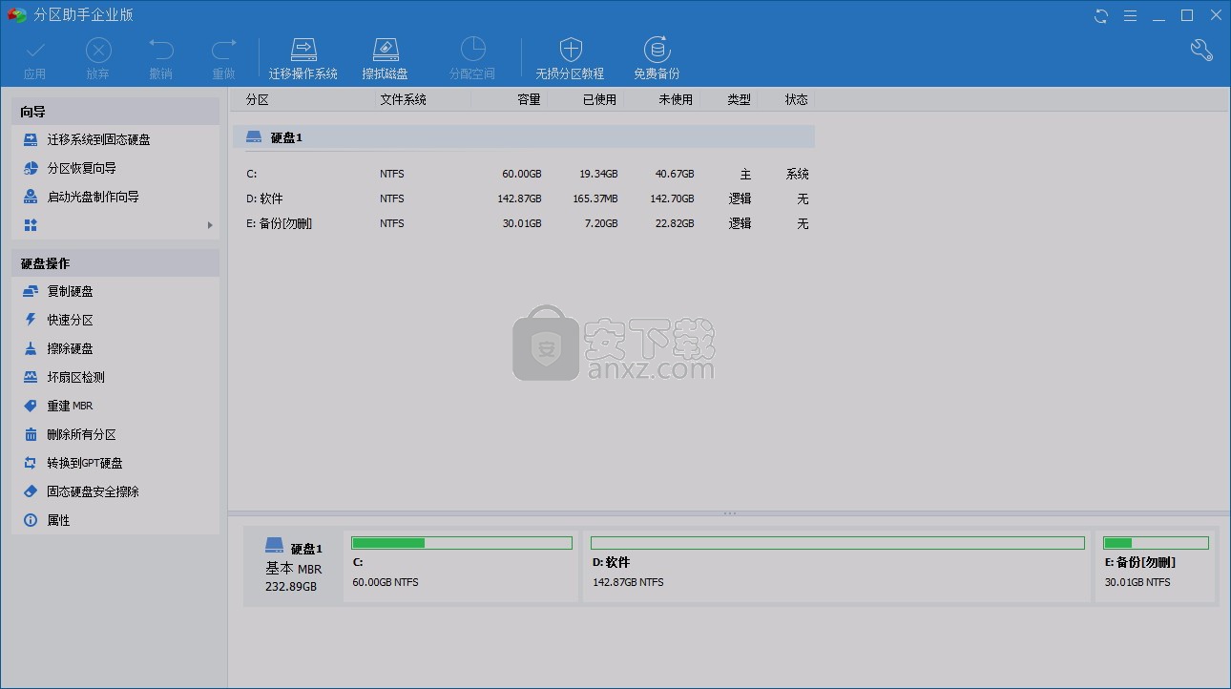Open Free Backup (免费备份) toolbar icon
The height and width of the screenshot is (689, 1231).
657,50
